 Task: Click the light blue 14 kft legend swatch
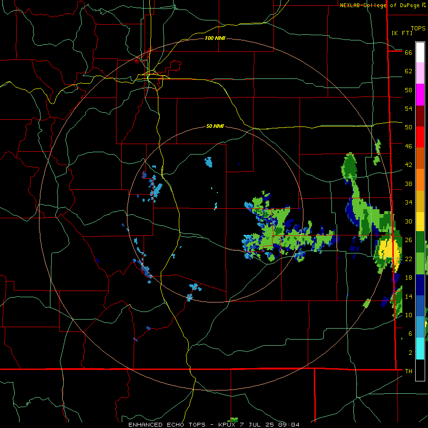click(x=420, y=327)
